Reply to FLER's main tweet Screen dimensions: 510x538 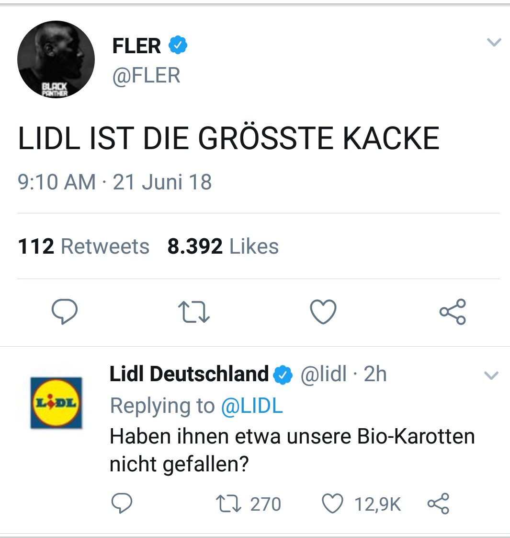(64, 311)
